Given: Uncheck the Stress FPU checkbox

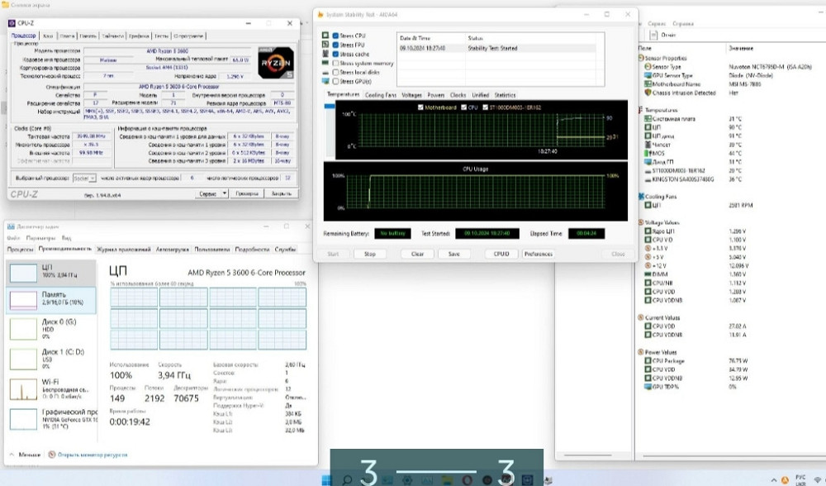Looking at the screenshot, I should 335,45.
